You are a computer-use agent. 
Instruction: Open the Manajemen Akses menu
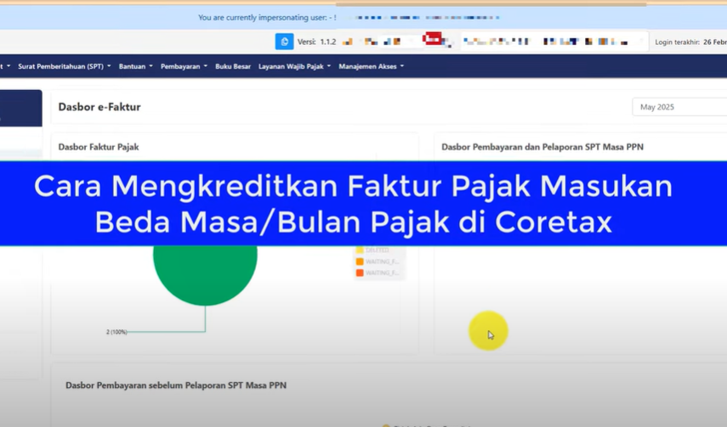click(x=371, y=66)
